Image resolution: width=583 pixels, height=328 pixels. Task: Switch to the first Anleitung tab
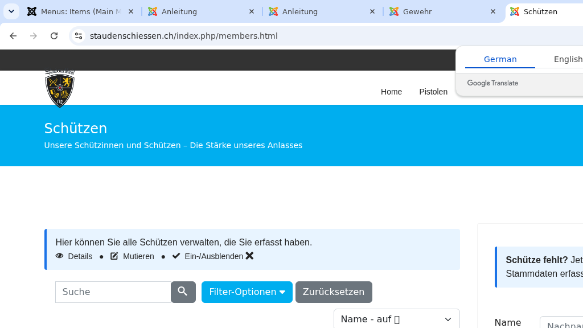click(201, 11)
